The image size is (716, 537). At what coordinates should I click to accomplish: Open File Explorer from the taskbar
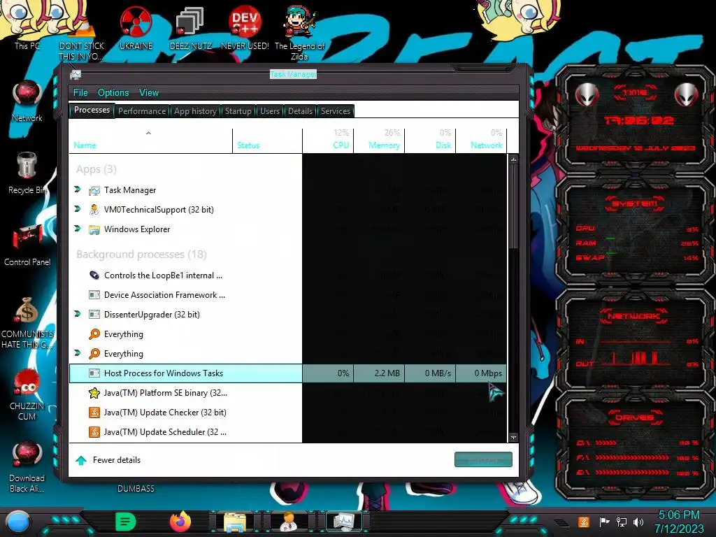235,522
